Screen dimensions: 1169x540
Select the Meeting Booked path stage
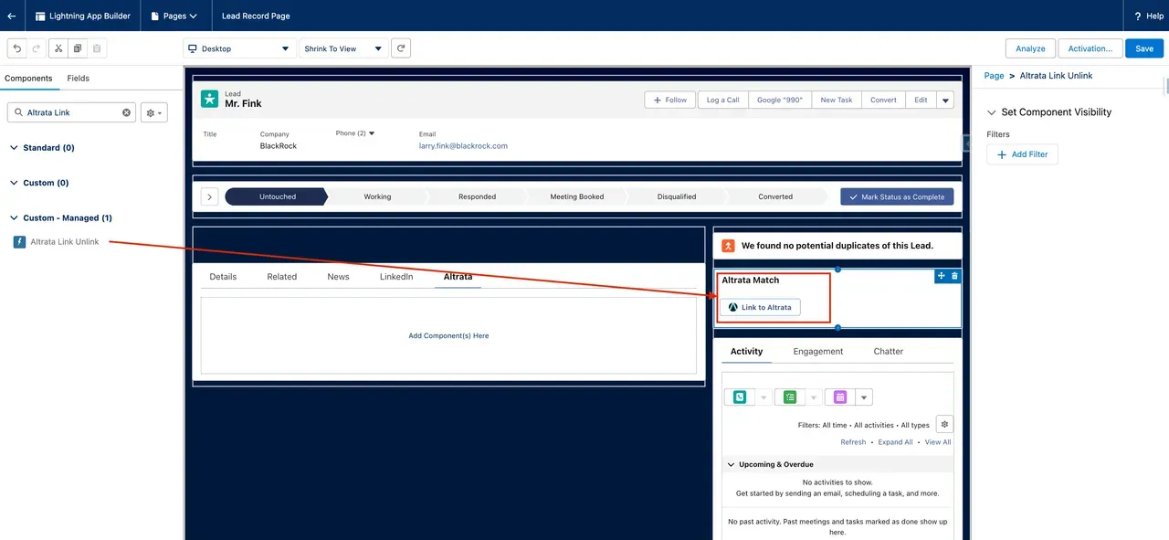[x=577, y=196]
